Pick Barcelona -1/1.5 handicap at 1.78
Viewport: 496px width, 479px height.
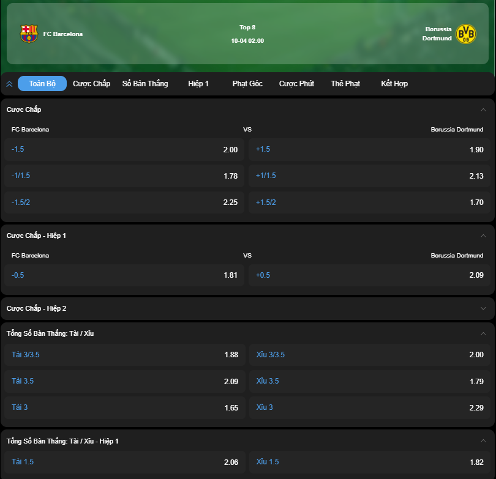124,176
